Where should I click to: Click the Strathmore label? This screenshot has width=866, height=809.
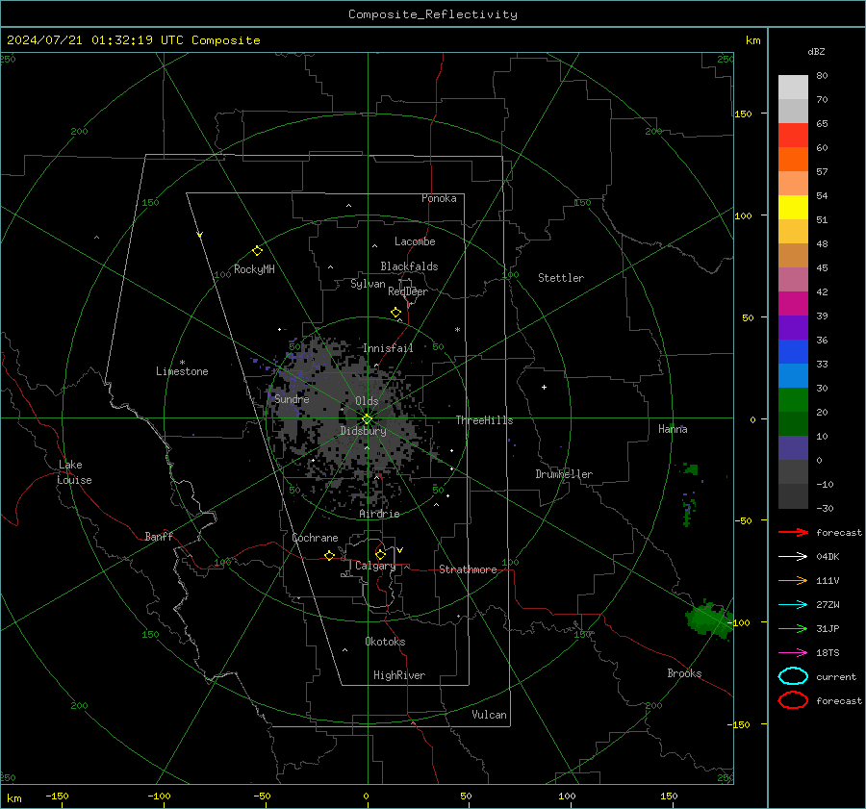468,569
